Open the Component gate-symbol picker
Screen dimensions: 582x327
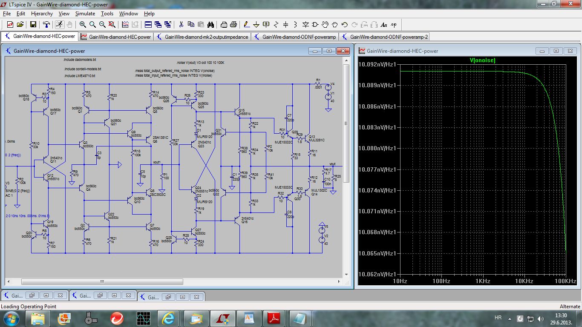point(315,24)
